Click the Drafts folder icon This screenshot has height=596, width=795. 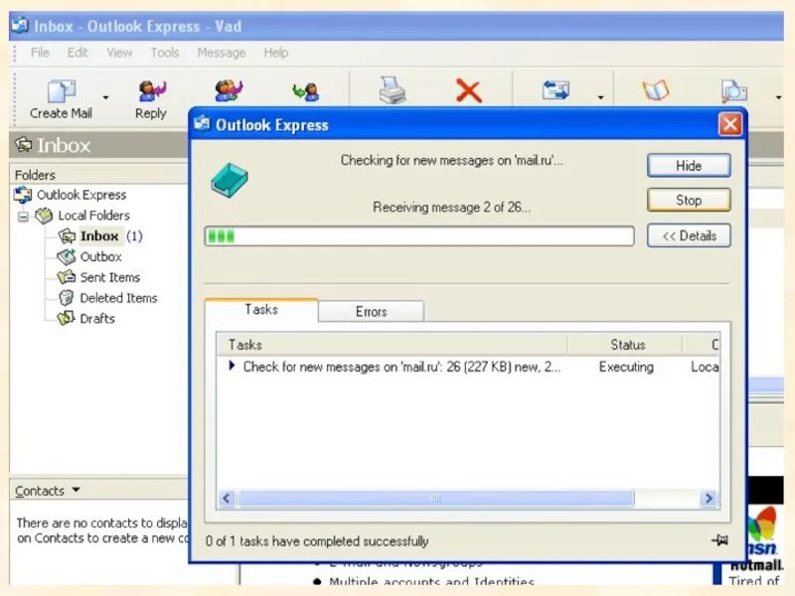[x=66, y=318]
